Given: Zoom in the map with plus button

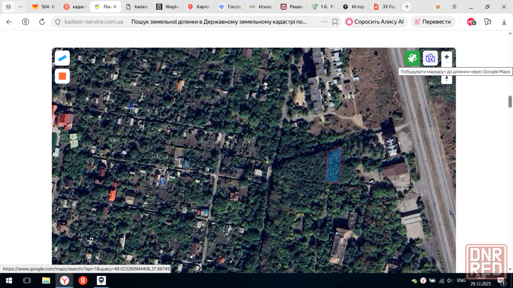Looking at the screenshot, I should click(447, 57).
